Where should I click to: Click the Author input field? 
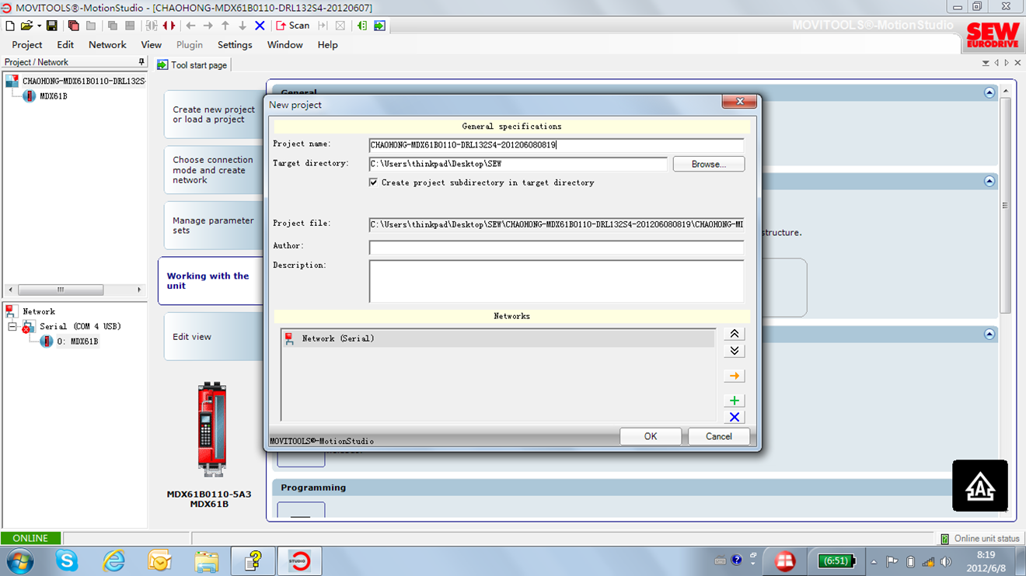click(x=556, y=247)
